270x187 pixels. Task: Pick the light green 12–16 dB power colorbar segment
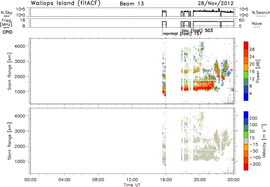tap(246, 75)
